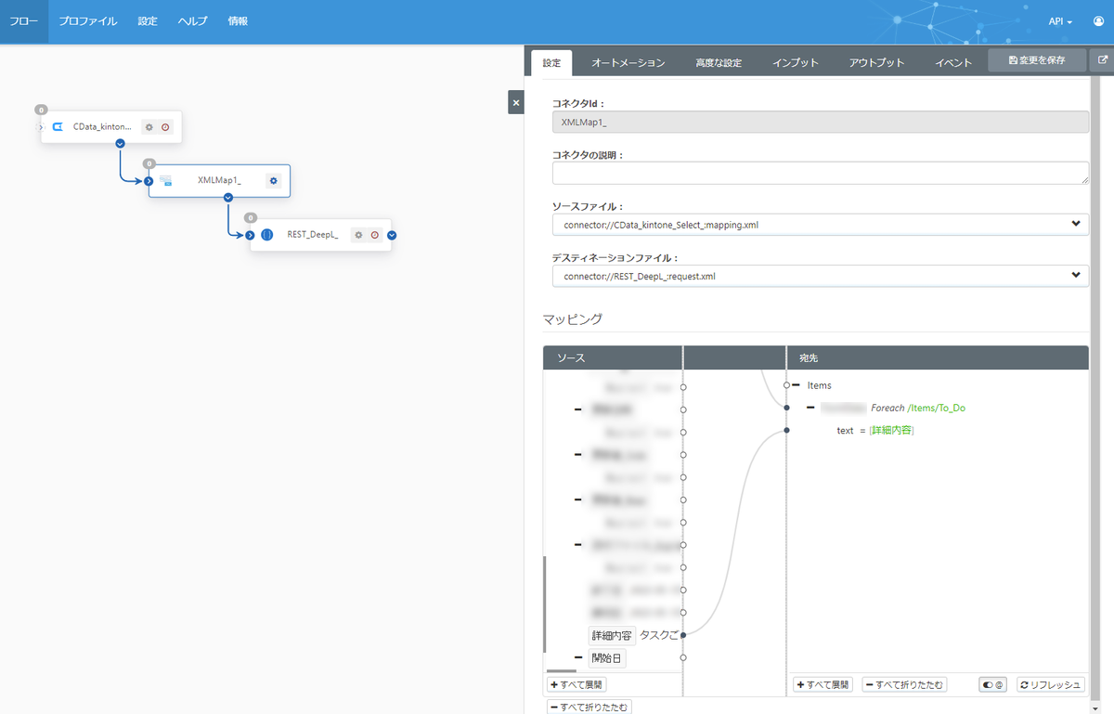Click the 変更を保存 button
1114x714 pixels.
[x=1036, y=60]
